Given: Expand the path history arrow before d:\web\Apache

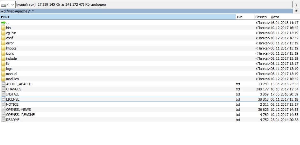Looking at the screenshot, I should click(2, 11).
